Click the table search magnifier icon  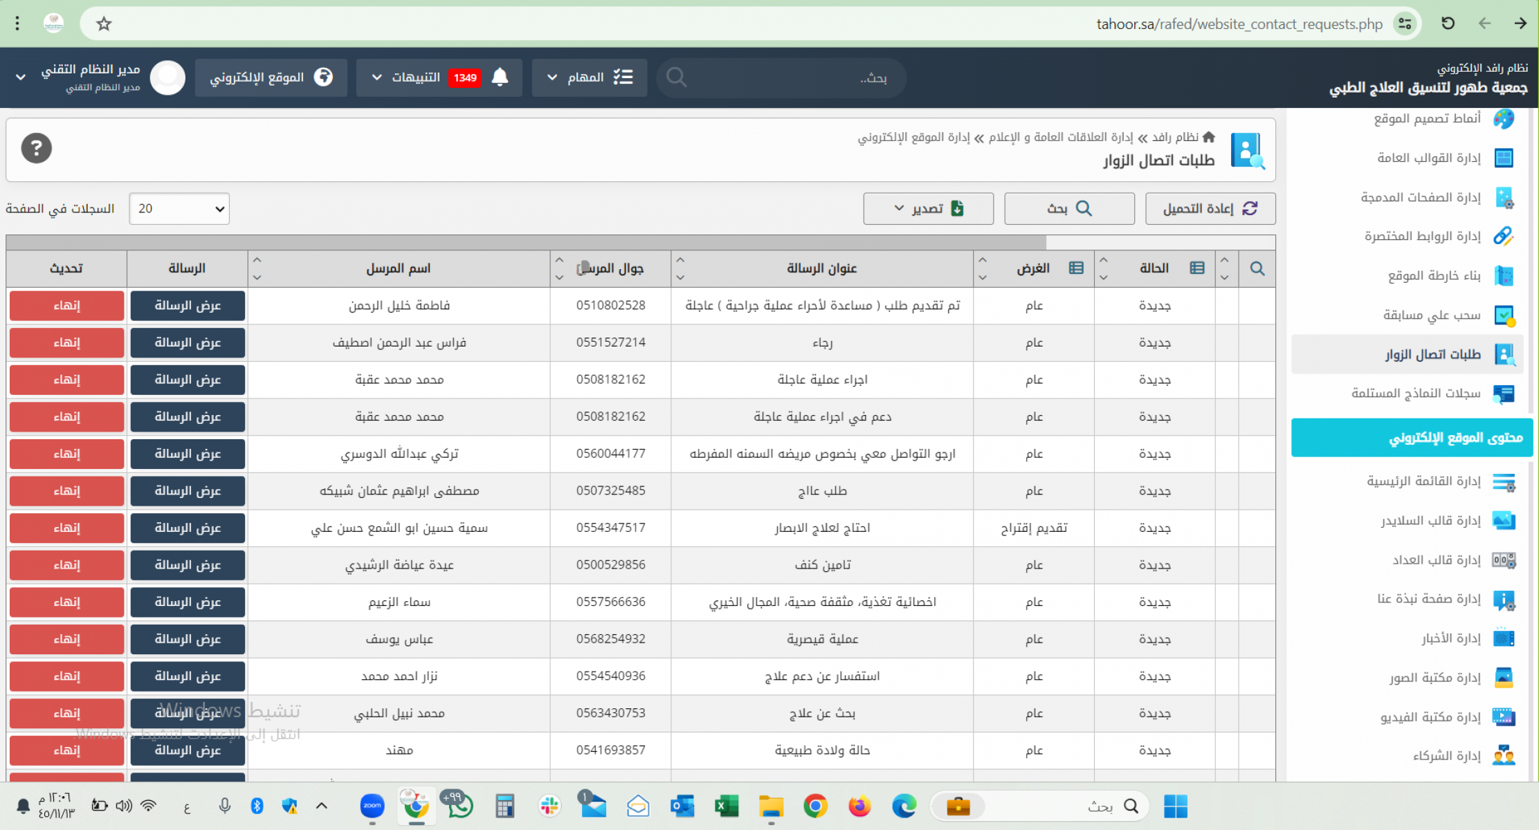1257,268
